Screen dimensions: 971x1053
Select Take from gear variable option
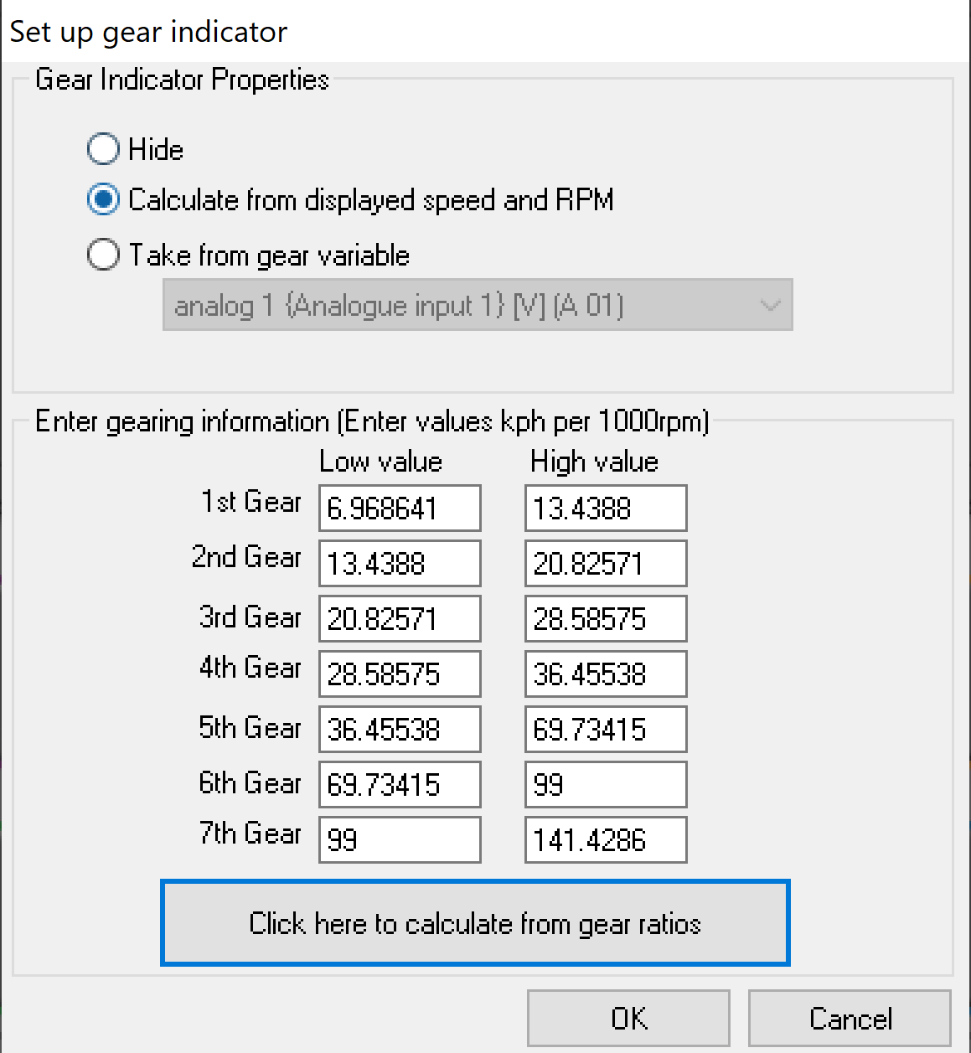click(103, 255)
